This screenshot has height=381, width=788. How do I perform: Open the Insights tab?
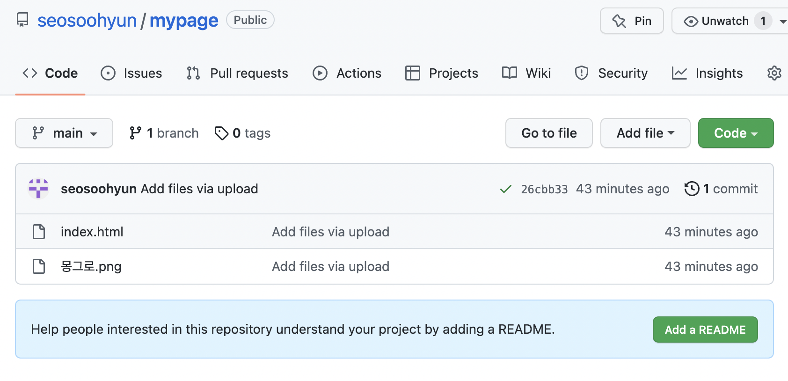[x=707, y=73]
